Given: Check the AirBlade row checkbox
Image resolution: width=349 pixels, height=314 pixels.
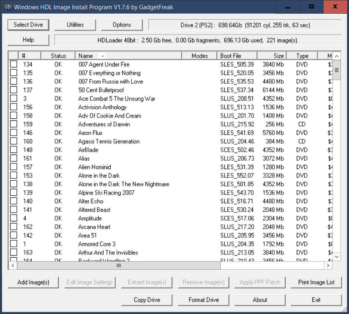Looking at the screenshot, I should coord(14,150).
